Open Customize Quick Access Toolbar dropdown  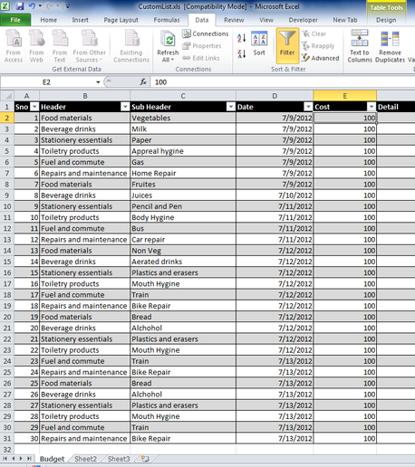click(x=68, y=6)
